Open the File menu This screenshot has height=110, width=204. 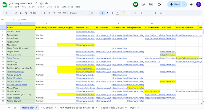11,7
